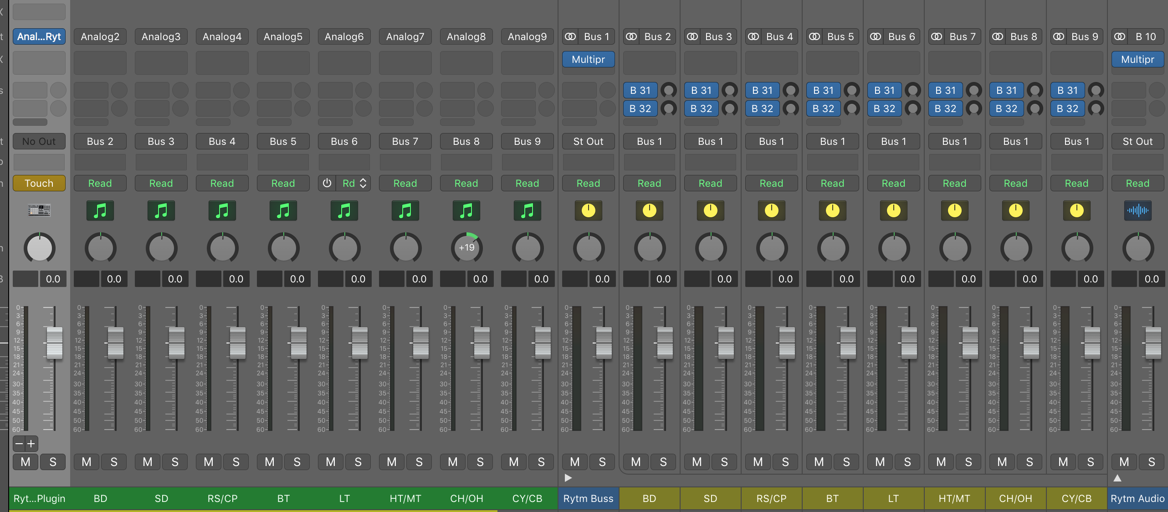Mute the Rytm Audio channel
The width and height of the screenshot is (1168, 512).
click(1124, 462)
